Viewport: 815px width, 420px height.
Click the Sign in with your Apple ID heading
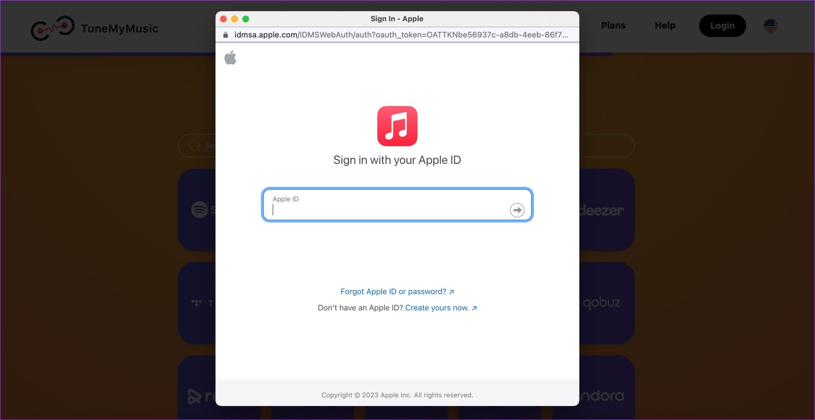[397, 160]
